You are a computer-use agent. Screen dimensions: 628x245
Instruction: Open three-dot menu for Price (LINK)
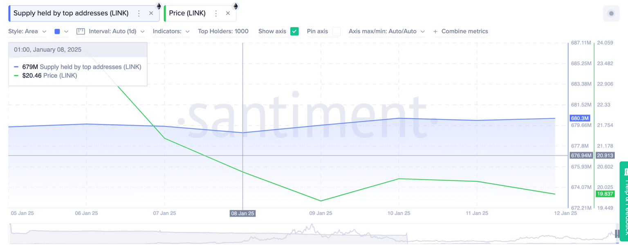coord(216,13)
